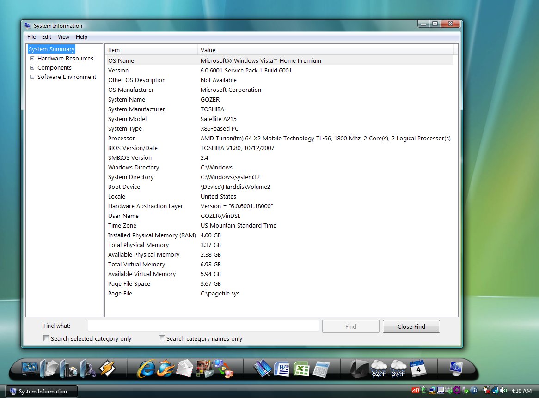Open the File menu

(x=31, y=37)
